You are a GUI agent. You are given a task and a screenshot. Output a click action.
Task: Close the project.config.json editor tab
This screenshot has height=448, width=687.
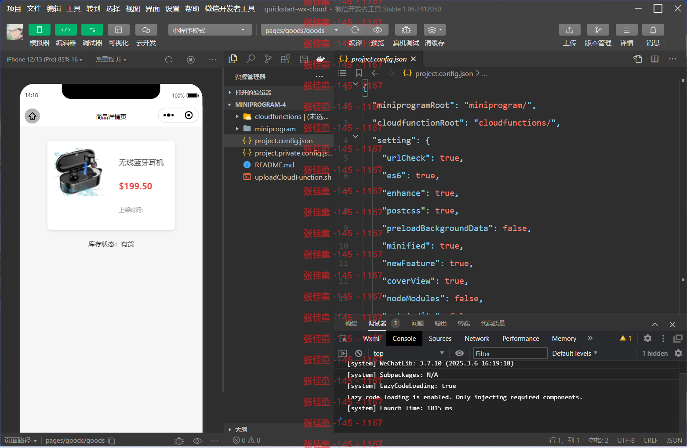click(413, 59)
